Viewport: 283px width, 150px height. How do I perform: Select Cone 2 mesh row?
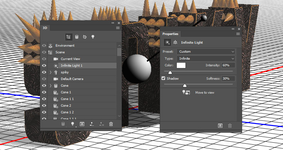coord(82,106)
